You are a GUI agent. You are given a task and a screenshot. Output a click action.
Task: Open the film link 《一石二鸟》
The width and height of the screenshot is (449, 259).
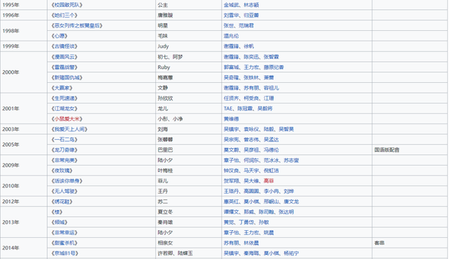tap(65, 140)
